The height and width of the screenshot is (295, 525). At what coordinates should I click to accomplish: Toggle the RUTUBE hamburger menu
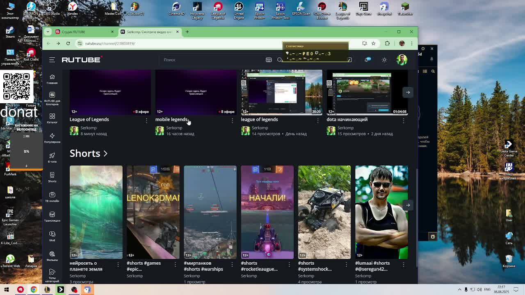point(52,60)
